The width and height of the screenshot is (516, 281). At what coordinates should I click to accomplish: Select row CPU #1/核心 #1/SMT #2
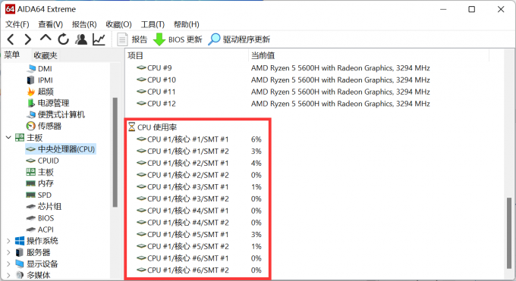(x=199, y=151)
